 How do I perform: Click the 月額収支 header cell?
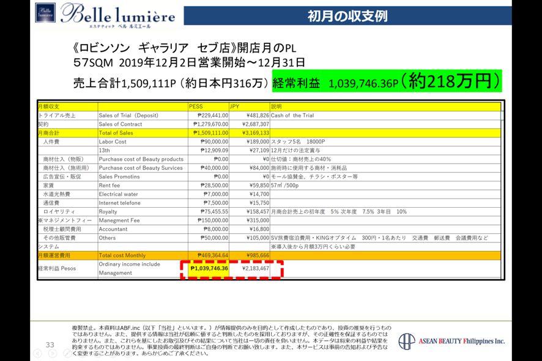pyautogui.click(x=68, y=107)
